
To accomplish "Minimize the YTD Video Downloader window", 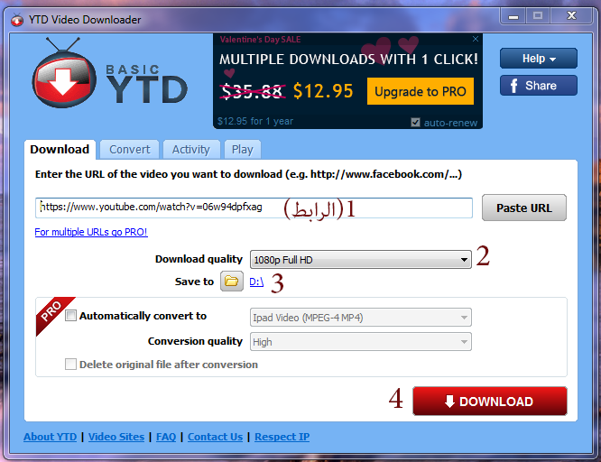I will pyautogui.click(x=513, y=16).
